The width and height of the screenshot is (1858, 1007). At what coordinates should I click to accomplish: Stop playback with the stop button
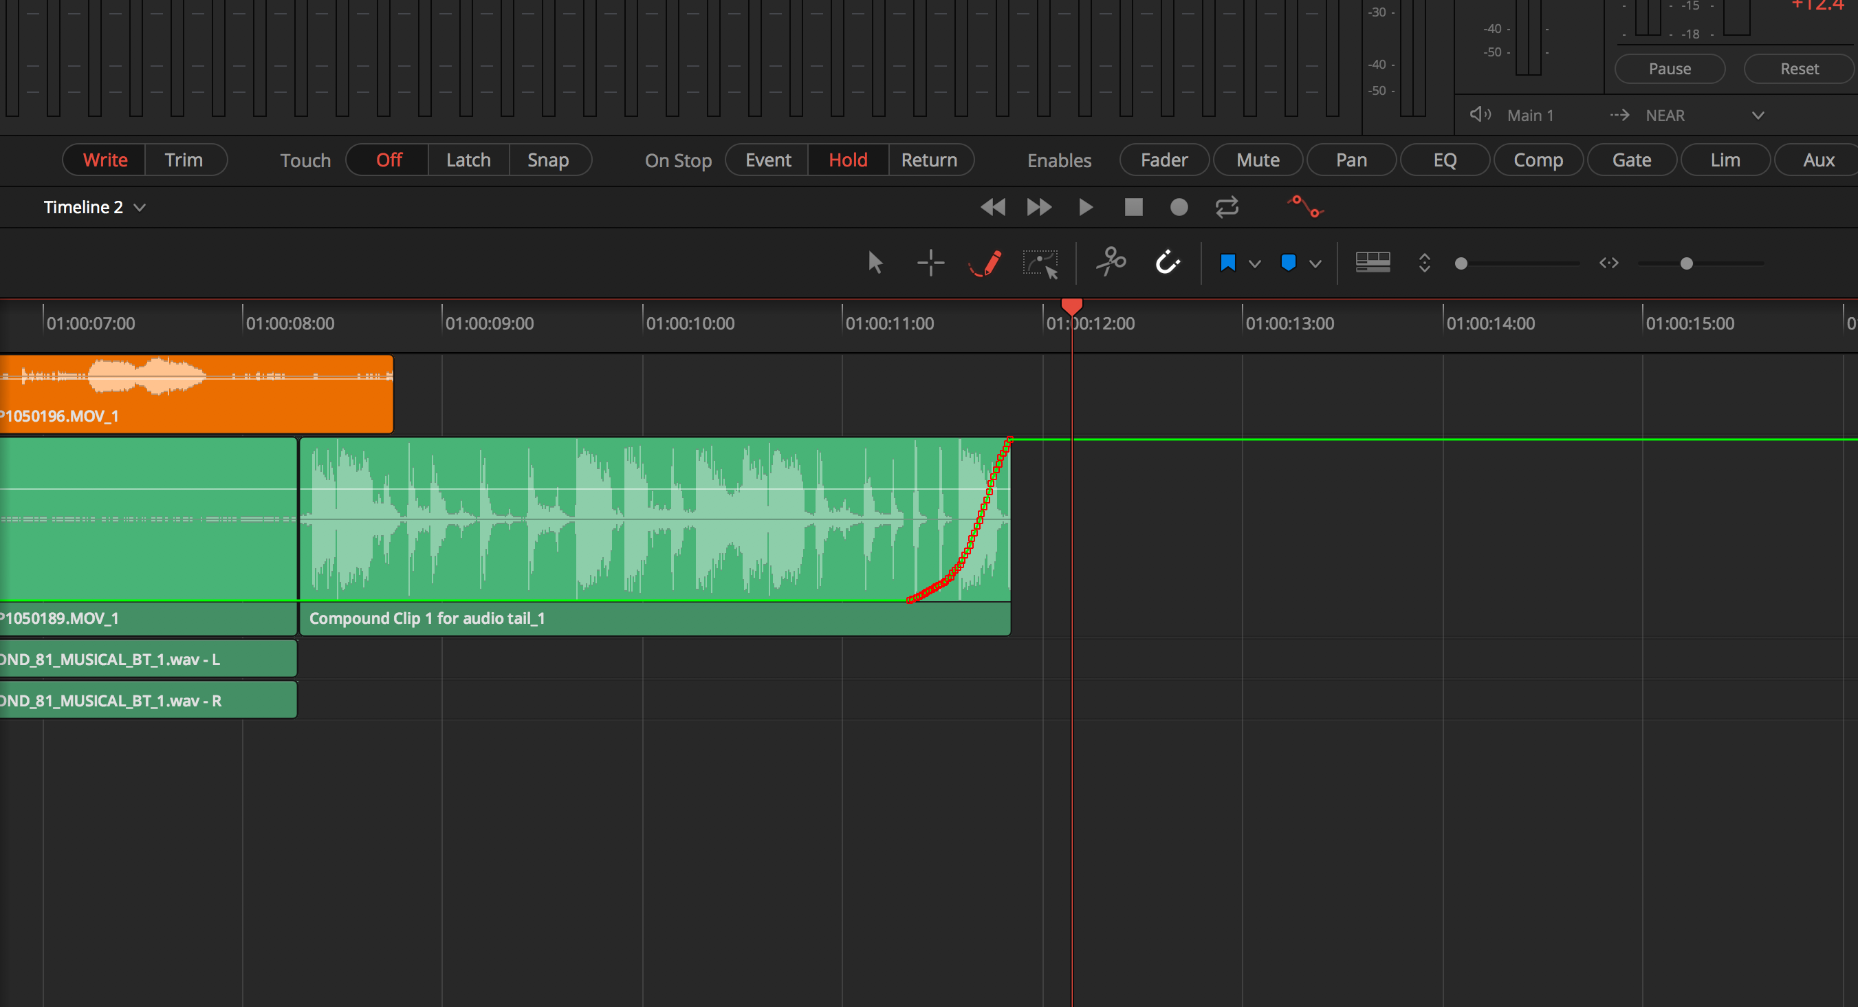point(1134,208)
